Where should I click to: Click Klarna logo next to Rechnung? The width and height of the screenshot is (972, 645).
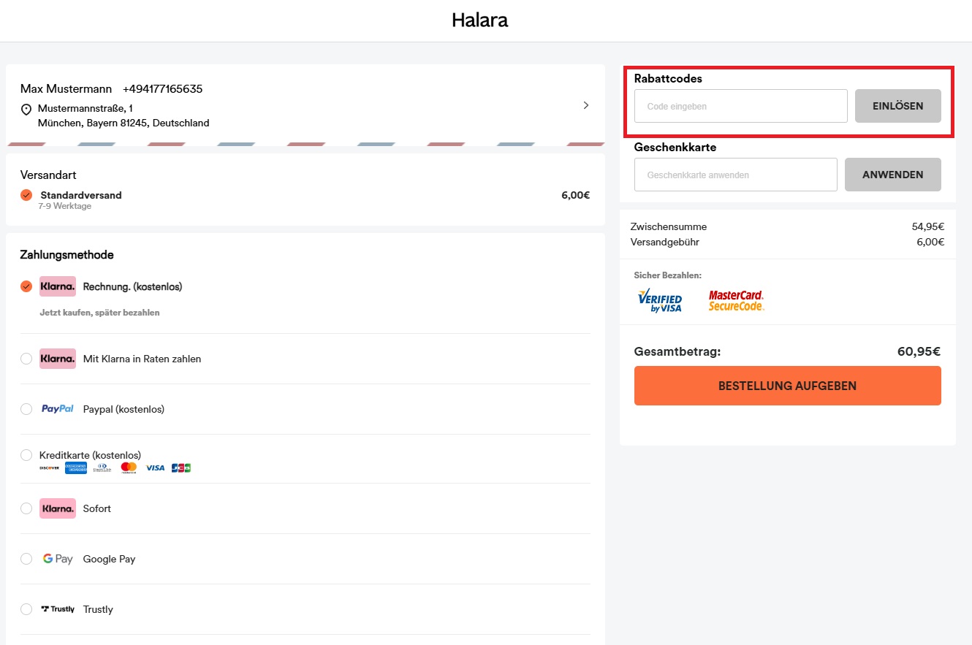(58, 286)
